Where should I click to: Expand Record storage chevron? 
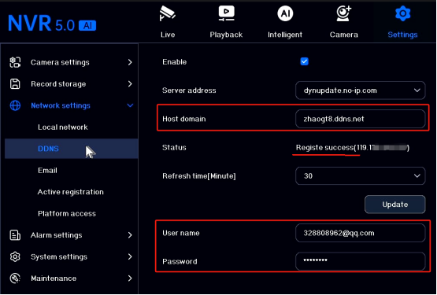pyautogui.click(x=130, y=84)
